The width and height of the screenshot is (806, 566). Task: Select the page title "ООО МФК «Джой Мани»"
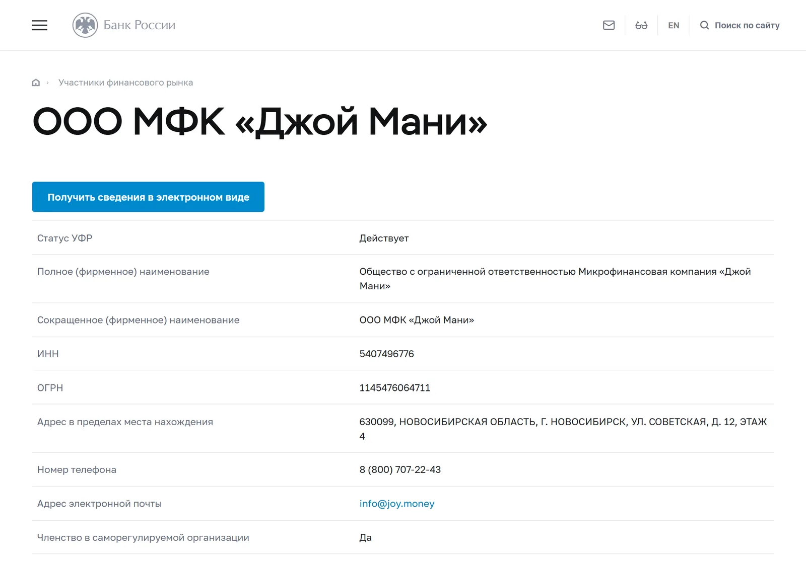[x=260, y=122]
